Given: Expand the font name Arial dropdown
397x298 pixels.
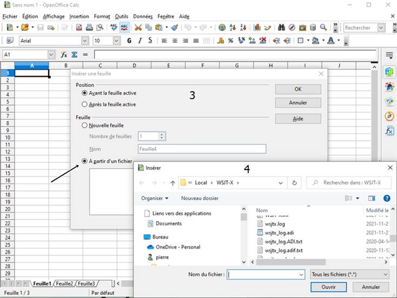Looking at the screenshot, I should tap(85, 40).
